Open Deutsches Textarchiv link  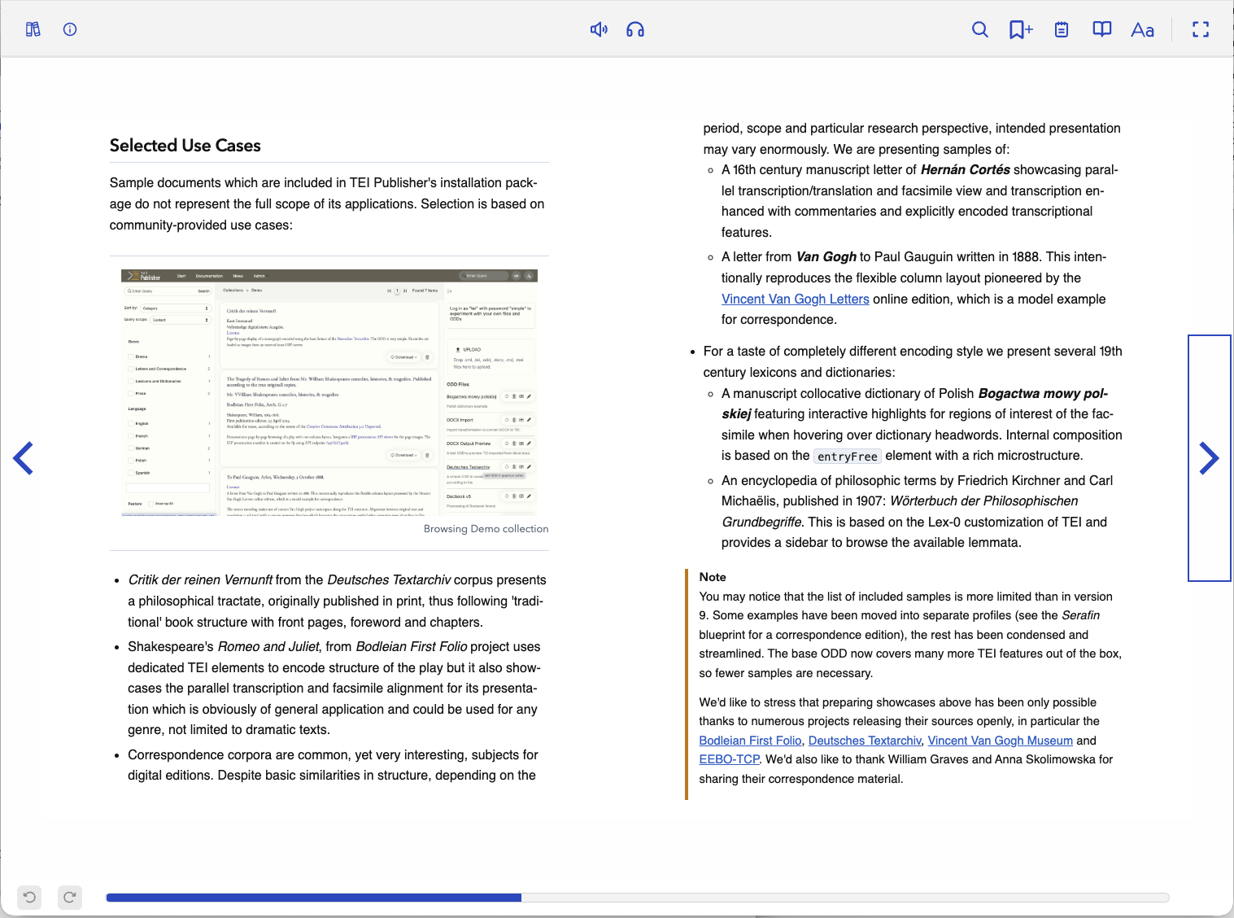pyautogui.click(x=865, y=741)
